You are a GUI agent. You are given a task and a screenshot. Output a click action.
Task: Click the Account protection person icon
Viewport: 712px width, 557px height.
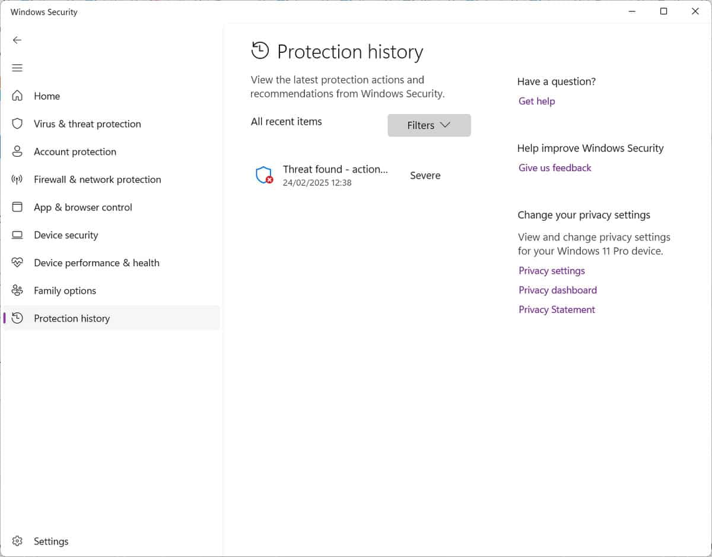17,151
